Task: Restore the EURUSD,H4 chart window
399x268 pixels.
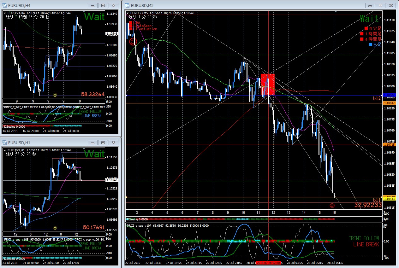Action: (x=103, y=5)
